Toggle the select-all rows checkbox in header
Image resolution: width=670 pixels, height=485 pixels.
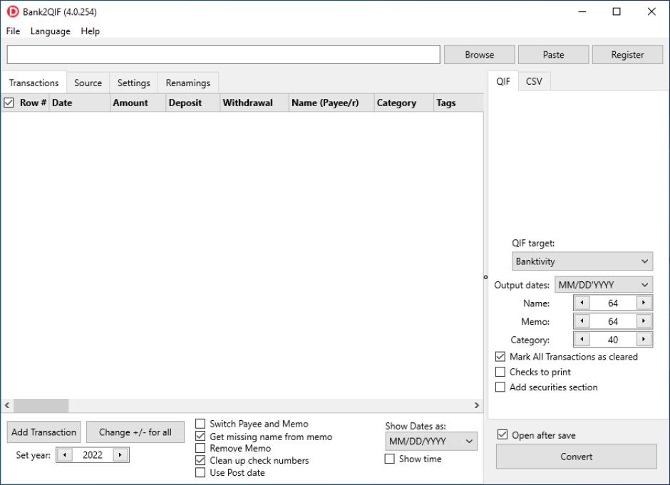(x=9, y=103)
